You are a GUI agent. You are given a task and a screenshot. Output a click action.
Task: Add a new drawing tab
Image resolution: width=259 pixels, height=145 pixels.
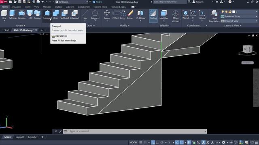click(x=42, y=30)
